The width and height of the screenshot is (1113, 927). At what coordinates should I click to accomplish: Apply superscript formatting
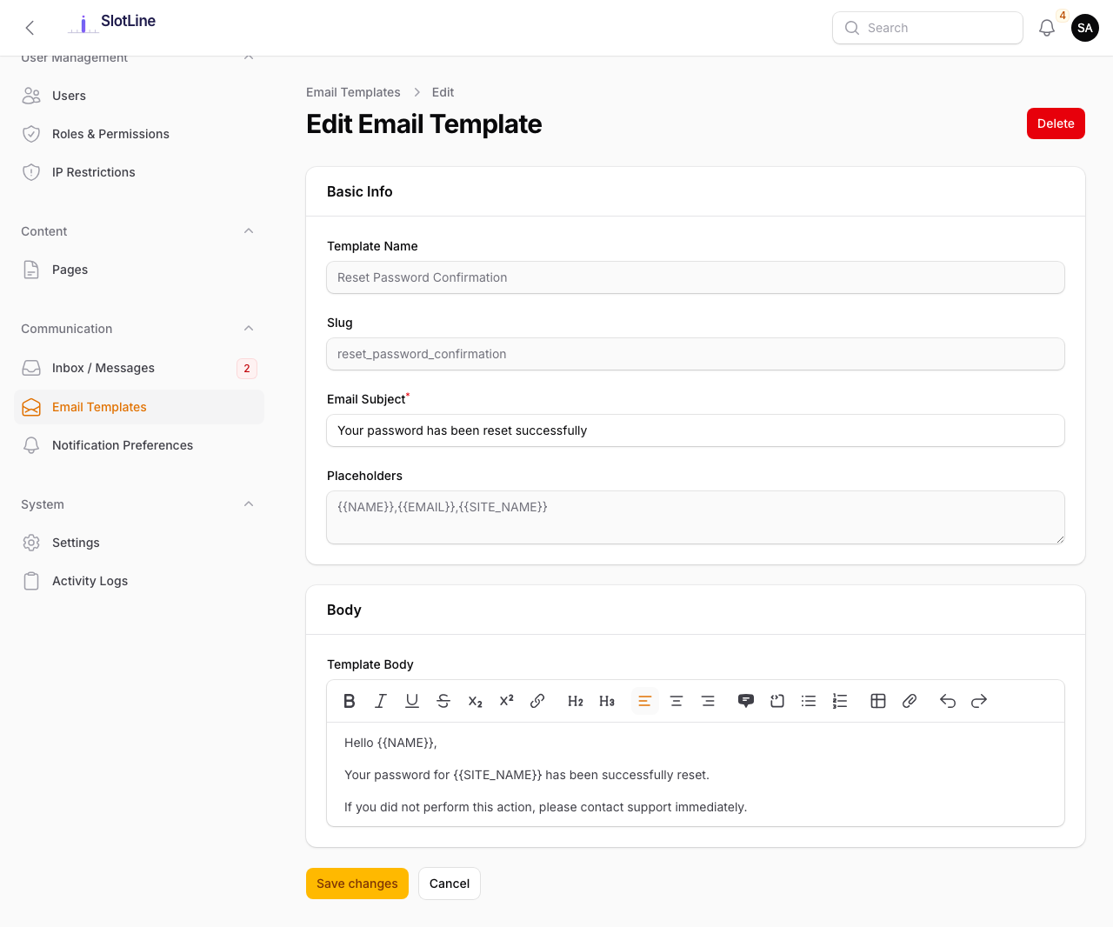point(506,701)
